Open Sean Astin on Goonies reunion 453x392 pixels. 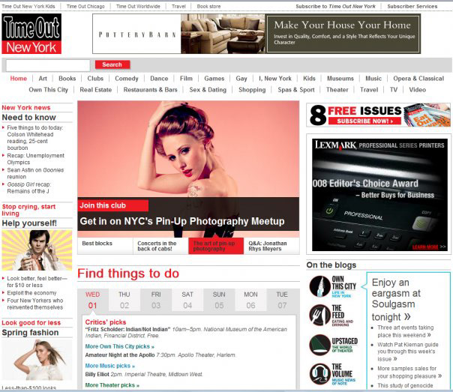tap(35, 173)
